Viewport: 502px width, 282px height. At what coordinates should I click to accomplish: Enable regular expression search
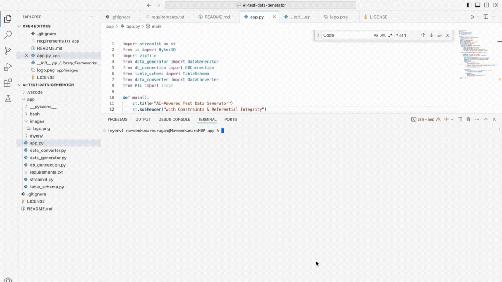click(391, 35)
